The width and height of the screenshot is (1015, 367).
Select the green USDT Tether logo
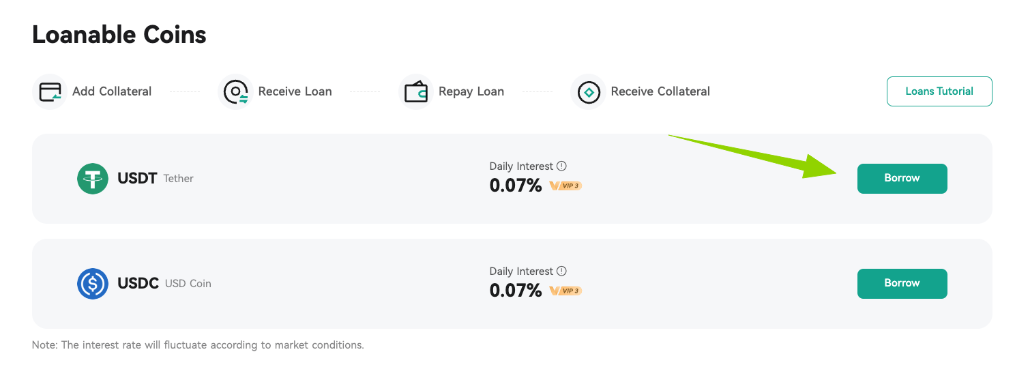pyautogui.click(x=93, y=179)
